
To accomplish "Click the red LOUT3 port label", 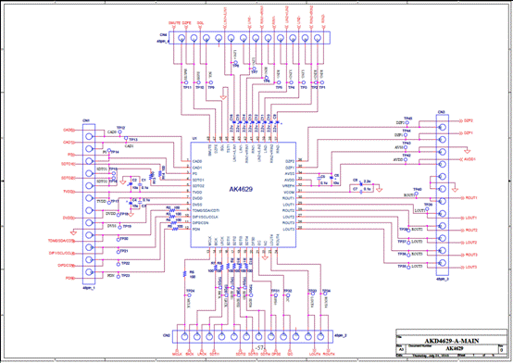I will [471, 267].
